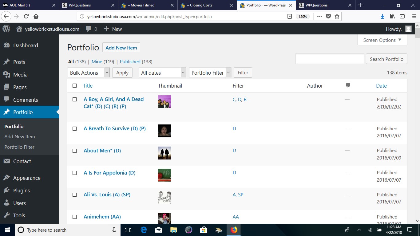Check the About Men row checkbox

(74, 151)
